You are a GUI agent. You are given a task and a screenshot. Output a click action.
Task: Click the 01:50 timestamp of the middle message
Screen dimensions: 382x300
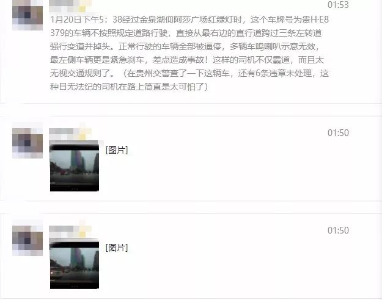(338, 133)
